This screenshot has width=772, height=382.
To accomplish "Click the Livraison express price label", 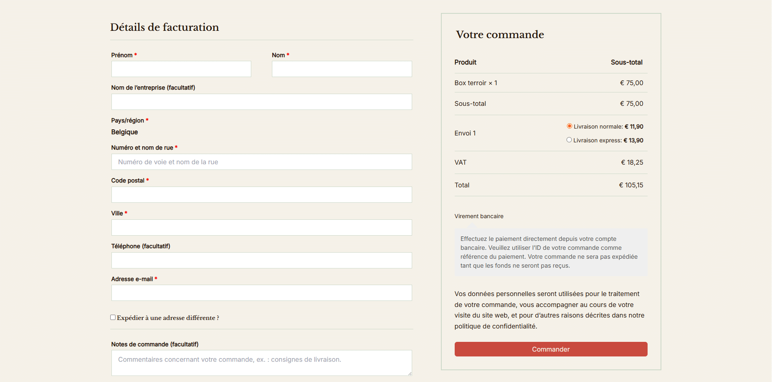I will click(x=608, y=140).
